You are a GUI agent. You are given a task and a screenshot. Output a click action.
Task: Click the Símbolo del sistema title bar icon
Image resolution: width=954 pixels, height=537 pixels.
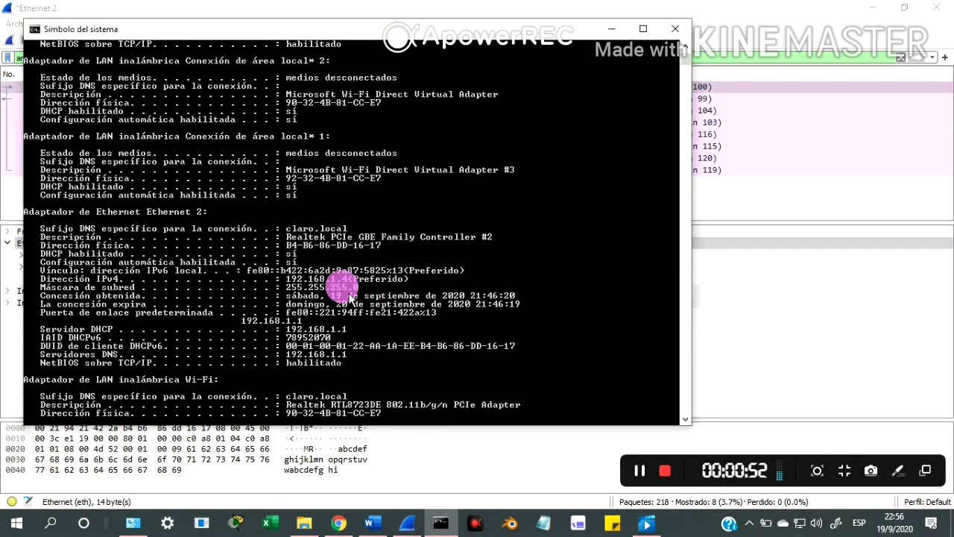(34, 29)
